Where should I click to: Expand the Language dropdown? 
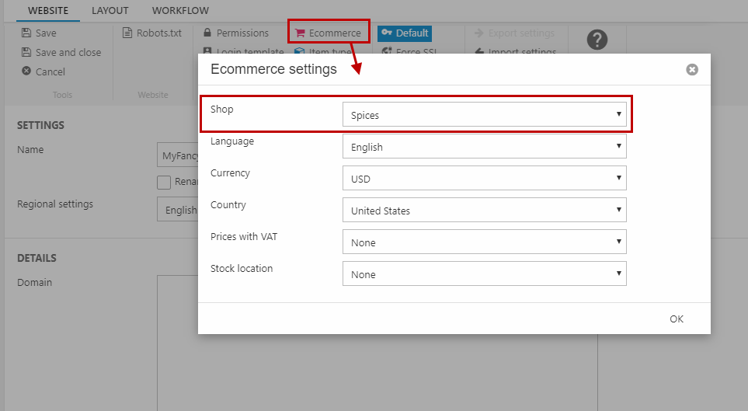pyautogui.click(x=484, y=147)
